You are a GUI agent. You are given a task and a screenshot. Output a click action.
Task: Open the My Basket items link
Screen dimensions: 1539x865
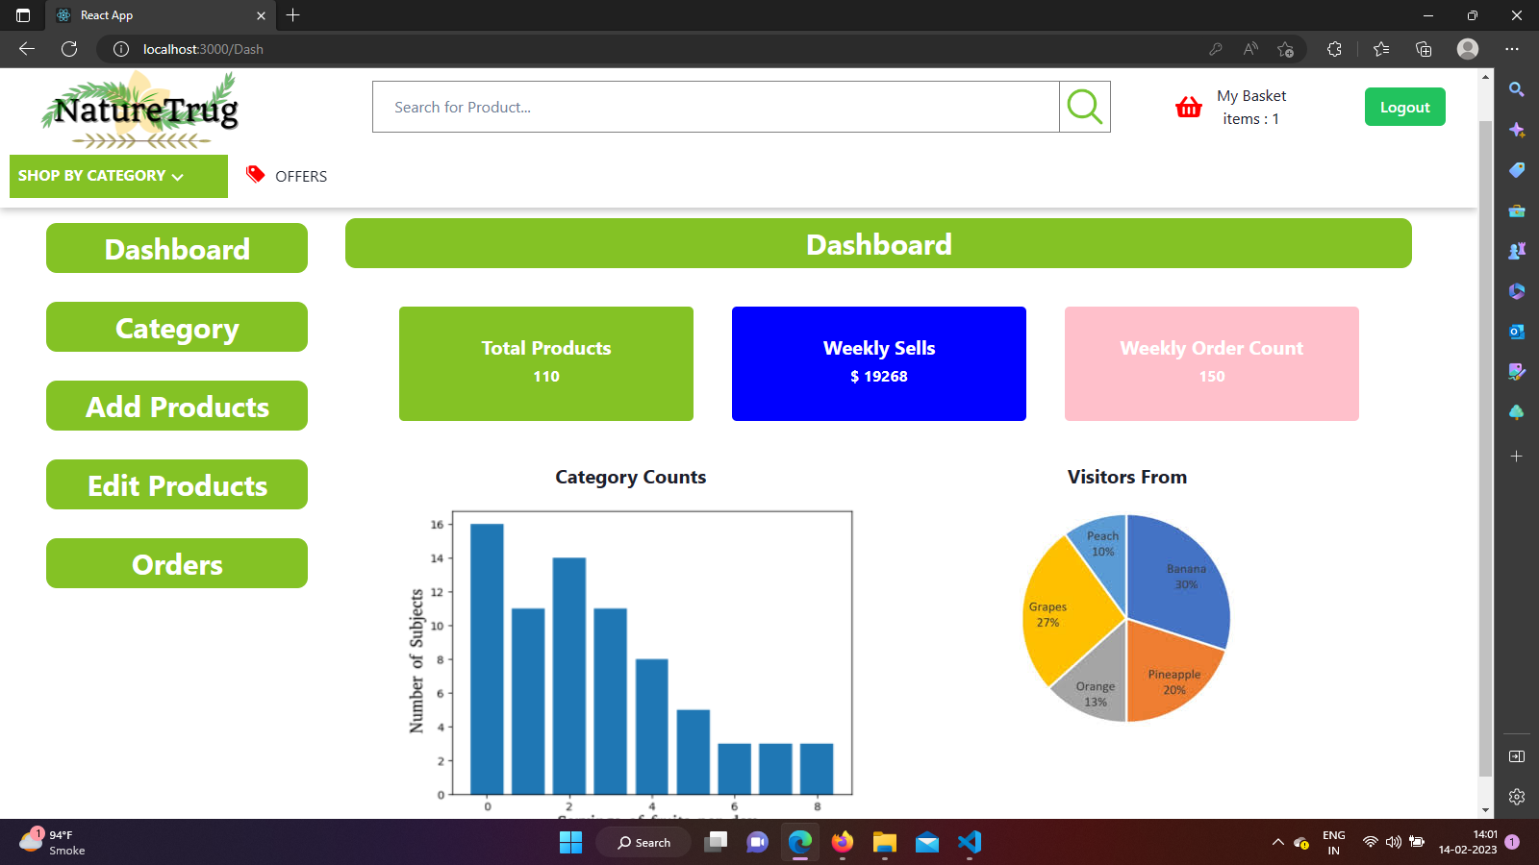pyautogui.click(x=1251, y=108)
